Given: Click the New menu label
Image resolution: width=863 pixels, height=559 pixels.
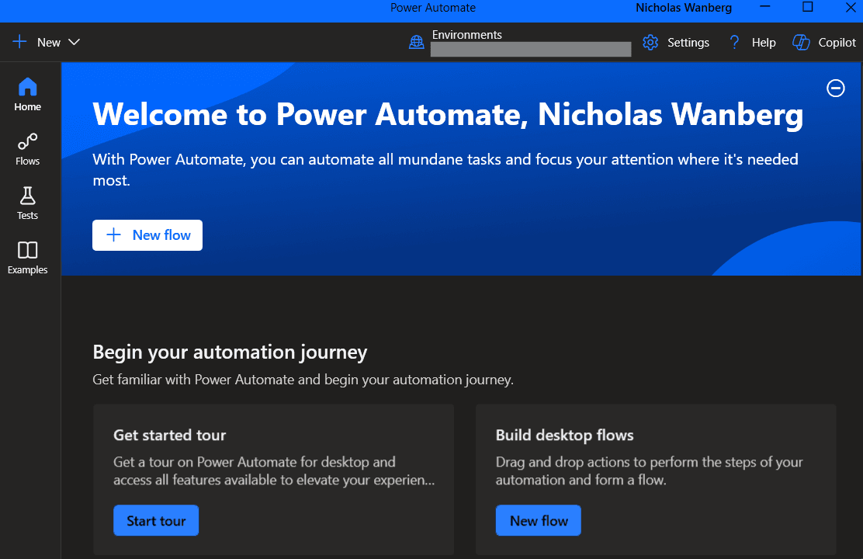Looking at the screenshot, I should click(x=48, y=43).
